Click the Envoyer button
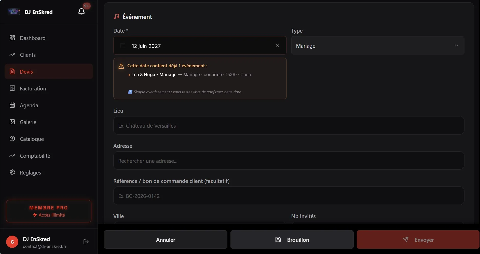Image resolution: width=480 pixels, height=254 pixels. click(x=418, y=239)
